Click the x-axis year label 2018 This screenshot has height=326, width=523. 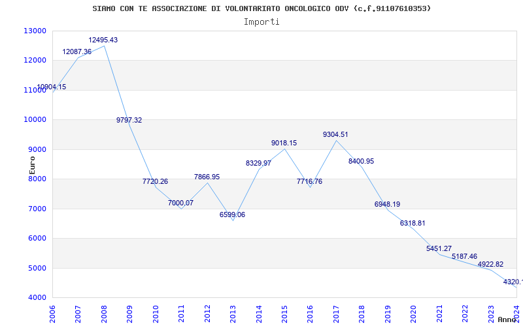(362, 314)
